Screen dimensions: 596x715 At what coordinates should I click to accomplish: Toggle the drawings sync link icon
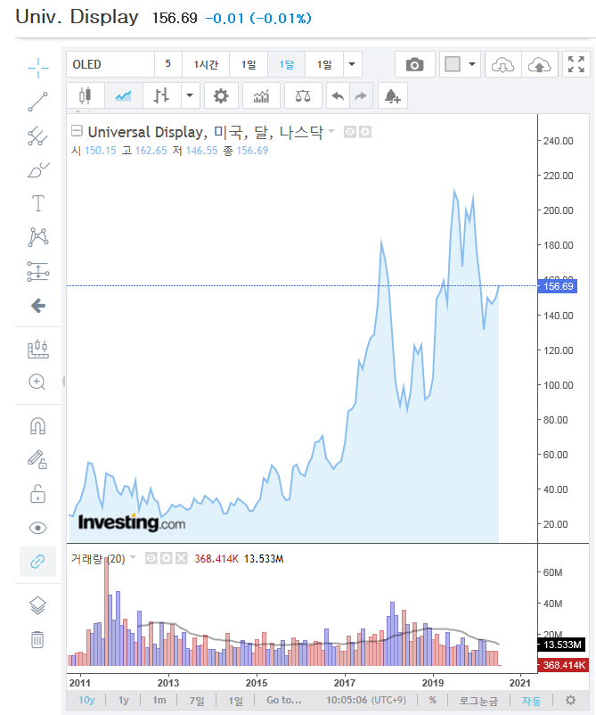pos(37,562)
